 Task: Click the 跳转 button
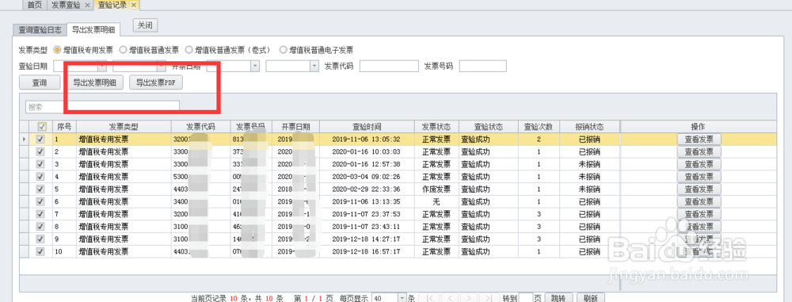click(558, 298)
